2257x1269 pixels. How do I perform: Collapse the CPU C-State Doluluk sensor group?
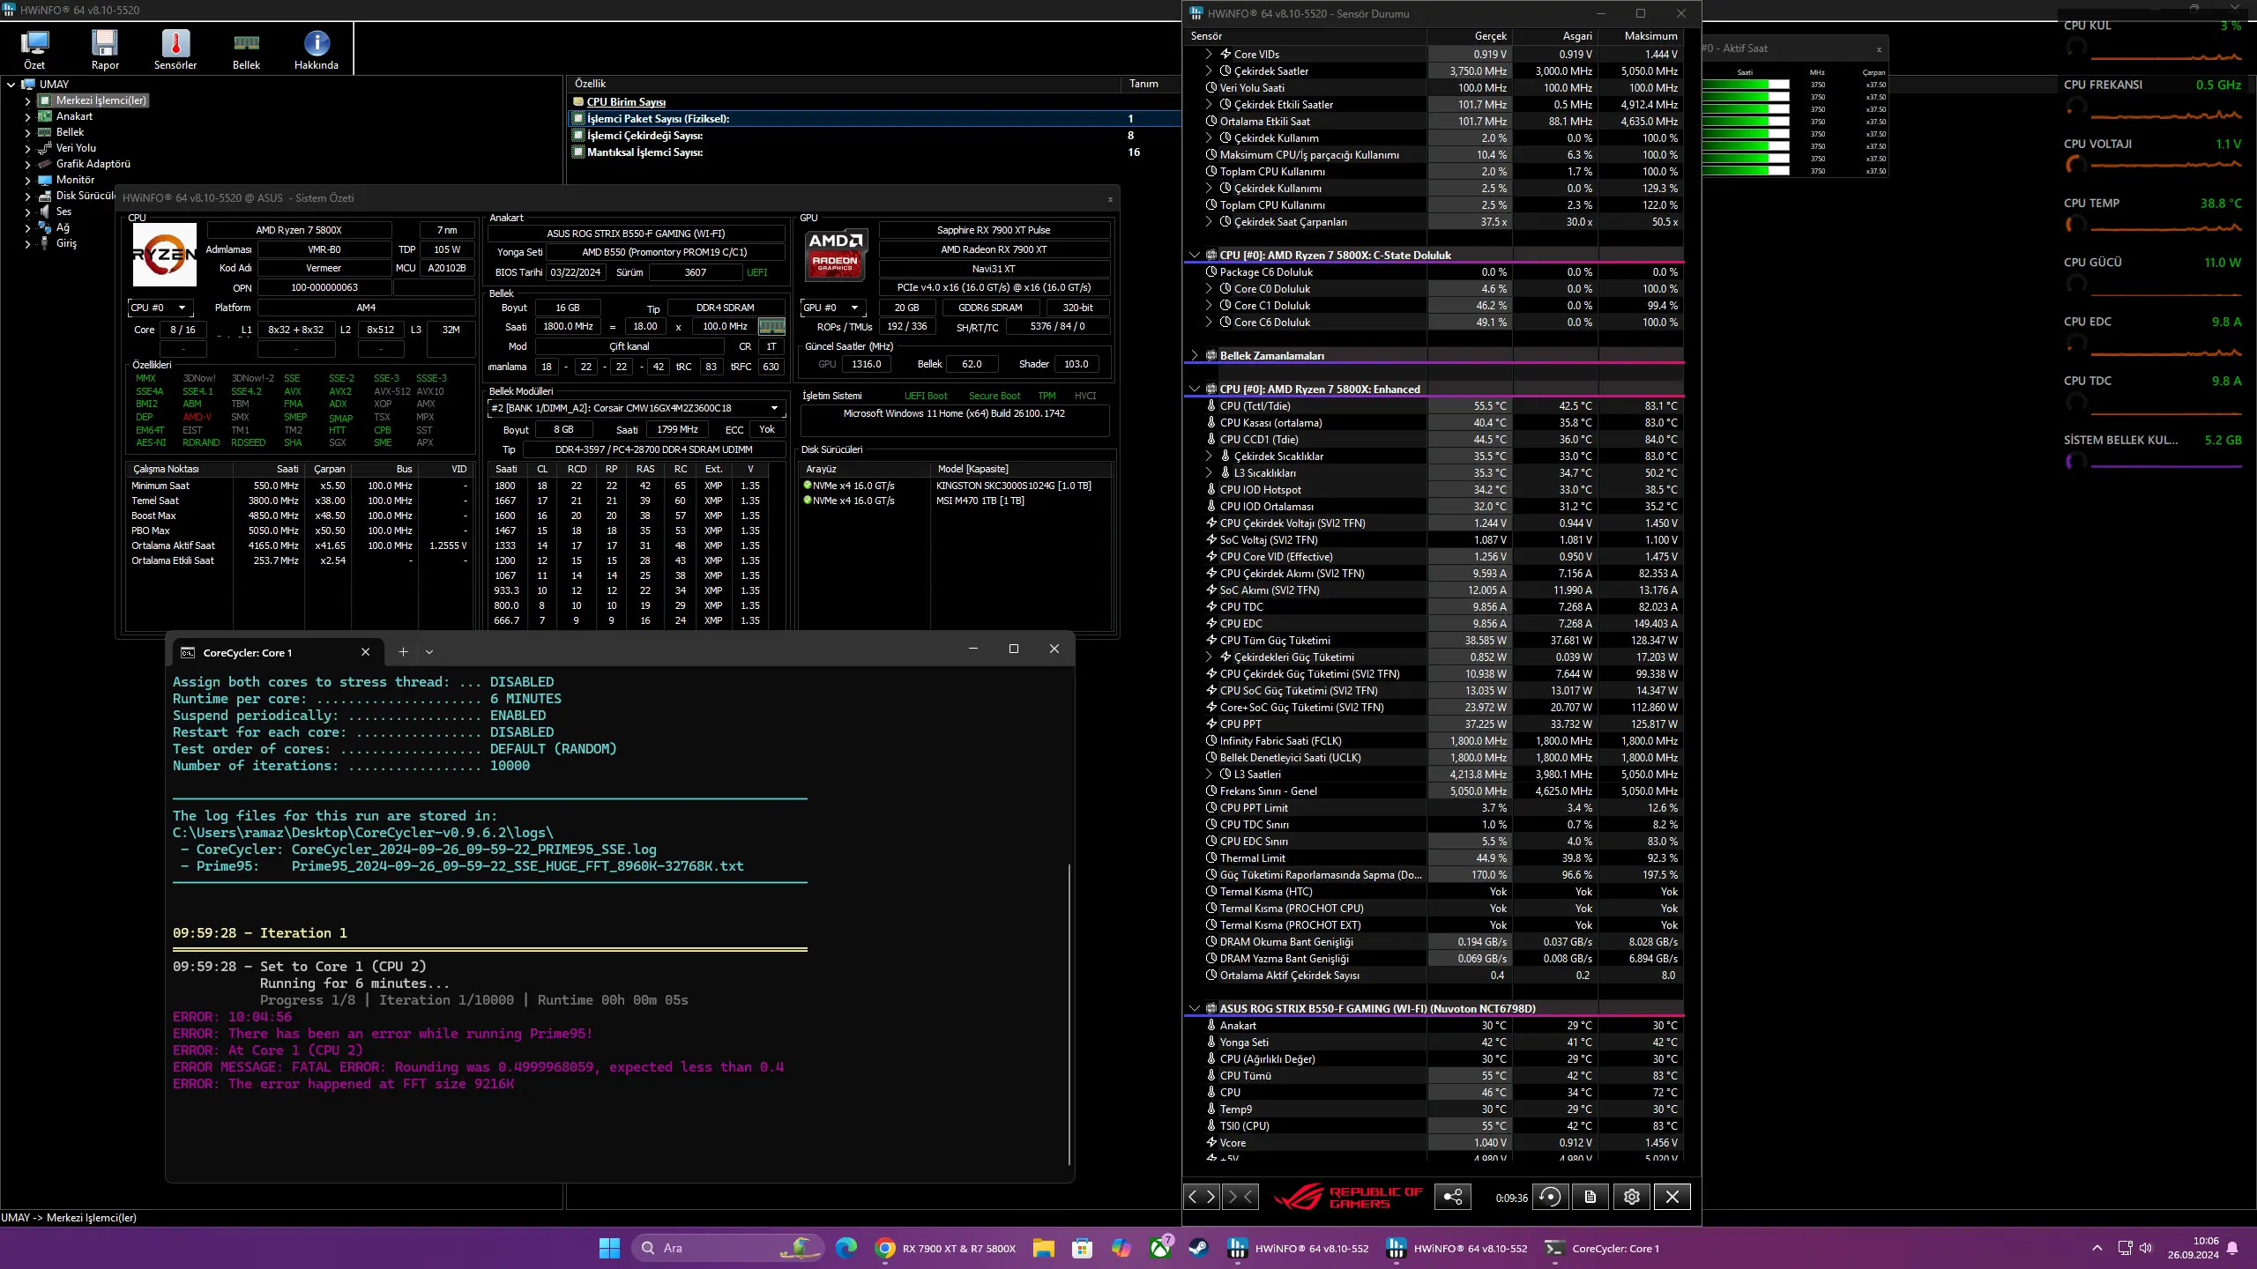tap(1195, 255)
